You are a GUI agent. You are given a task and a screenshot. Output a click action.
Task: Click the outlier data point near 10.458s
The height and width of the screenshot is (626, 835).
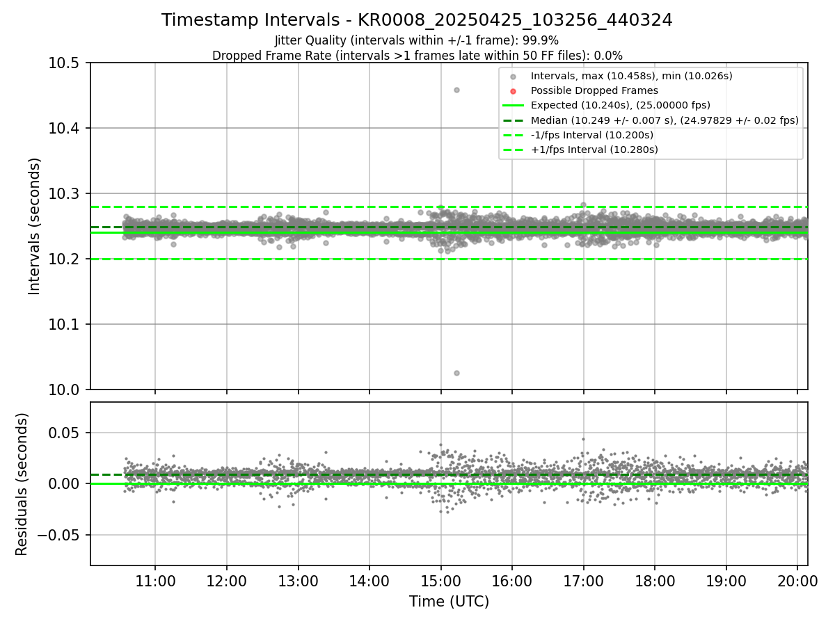(456, 90)
